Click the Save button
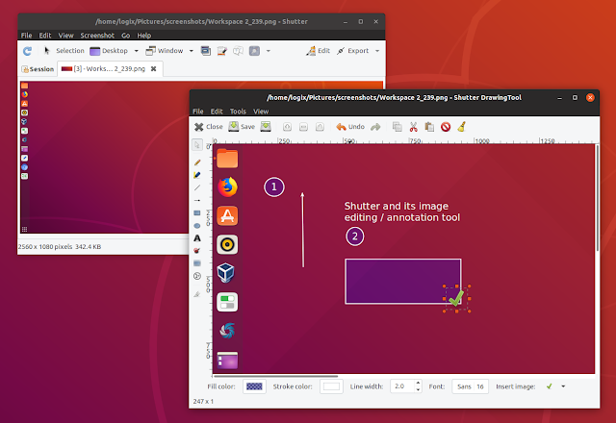 (242, 127)
